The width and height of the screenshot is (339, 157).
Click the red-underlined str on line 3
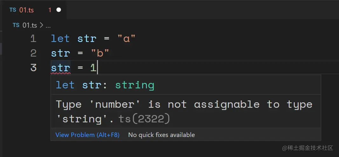coord(60,67)
